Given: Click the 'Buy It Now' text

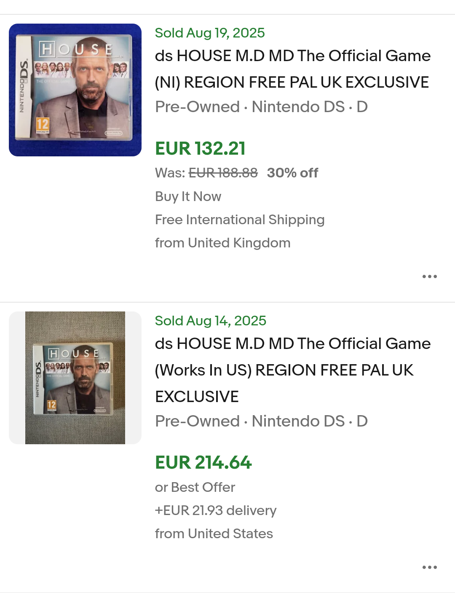Looking at the screenshot, I should tap(188, 196).
